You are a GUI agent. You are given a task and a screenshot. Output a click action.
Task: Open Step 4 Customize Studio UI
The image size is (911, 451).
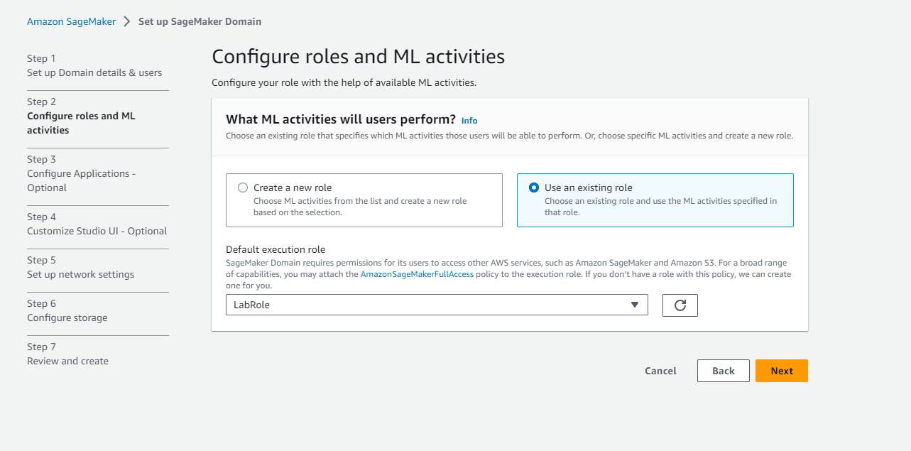tap(97, 224)
